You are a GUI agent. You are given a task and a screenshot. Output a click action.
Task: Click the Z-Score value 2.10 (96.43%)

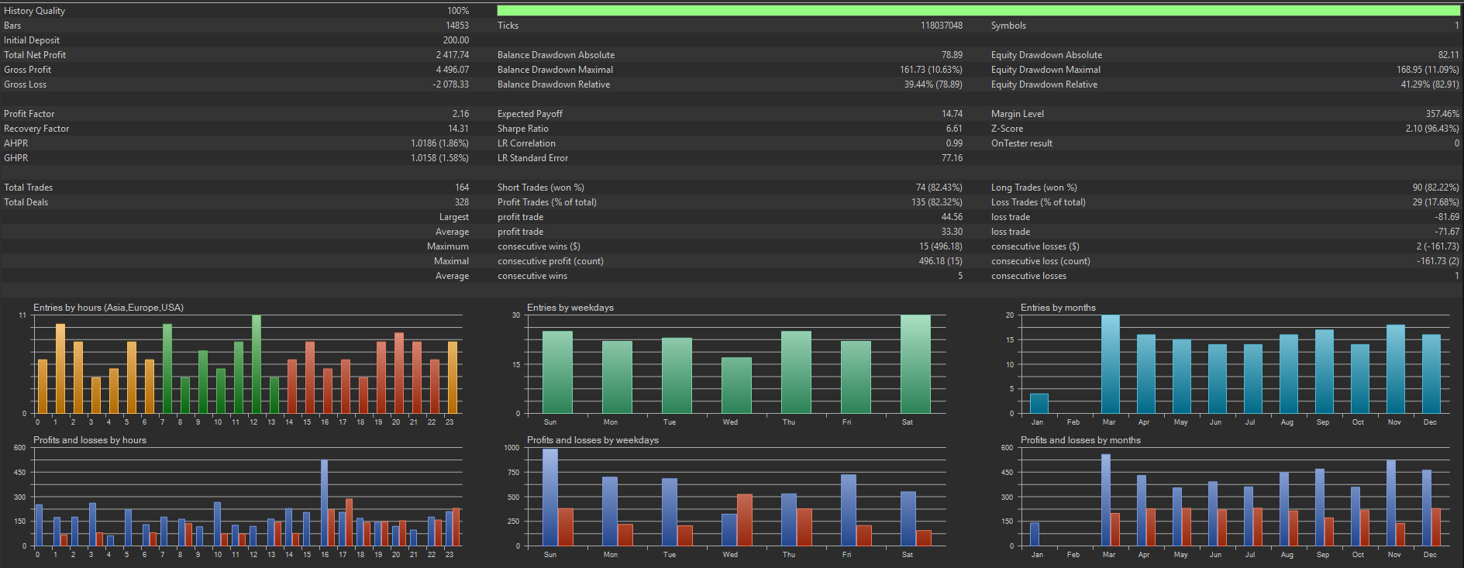coord(1432,129)
